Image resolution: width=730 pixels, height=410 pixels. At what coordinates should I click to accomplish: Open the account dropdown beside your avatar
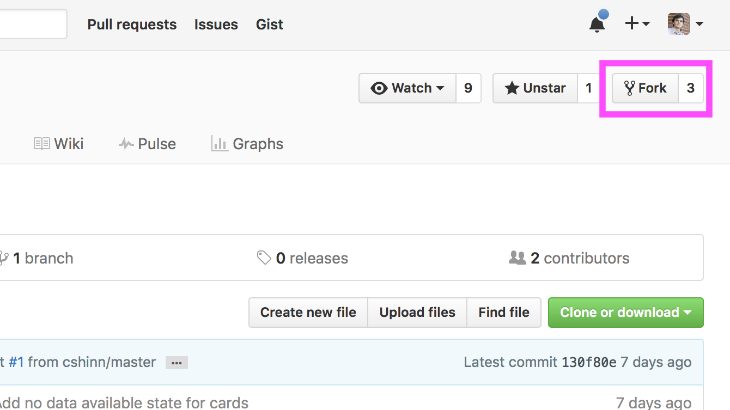700,24
